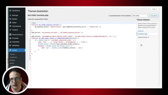This screenshot has height=95, width=168.
Task: Select the Design paintbrush icon
Action: click(x=10, y=50)
